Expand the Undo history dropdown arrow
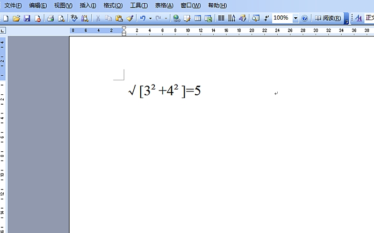Screen dimensions: 374x233 pos(150,18)
